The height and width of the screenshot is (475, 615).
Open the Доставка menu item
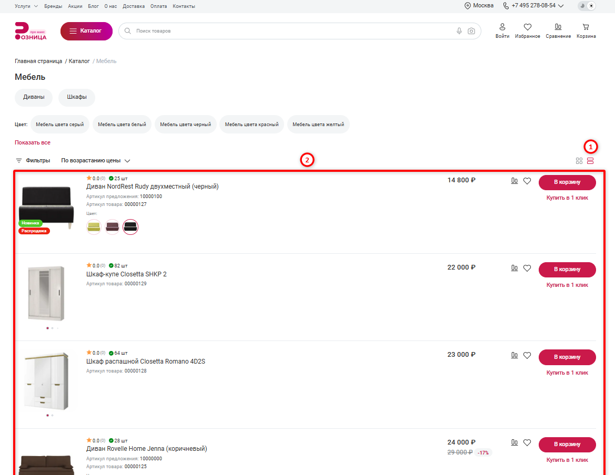134,6
